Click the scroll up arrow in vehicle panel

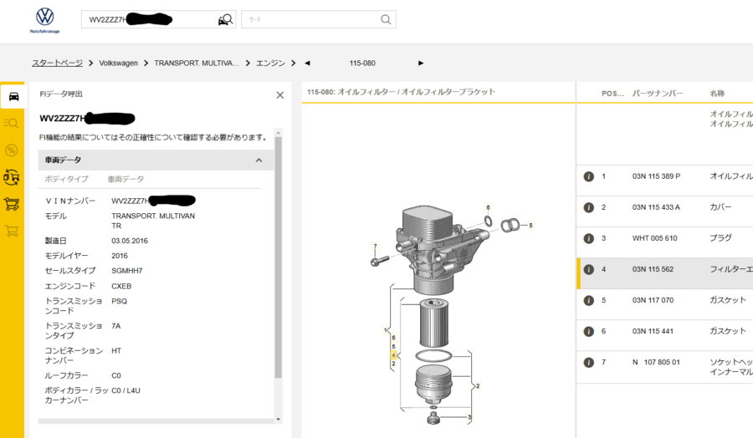pos(278,132)
